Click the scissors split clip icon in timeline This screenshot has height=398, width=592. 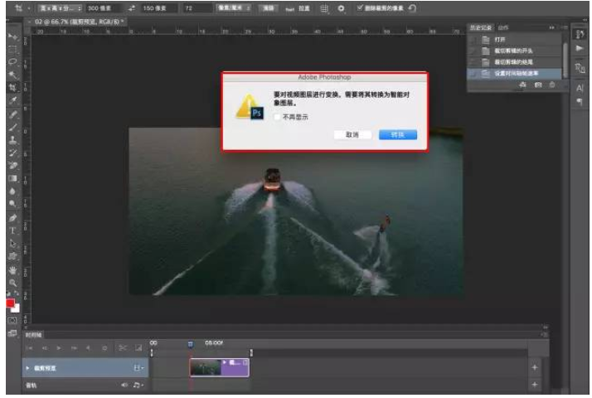tap(123, 347)
